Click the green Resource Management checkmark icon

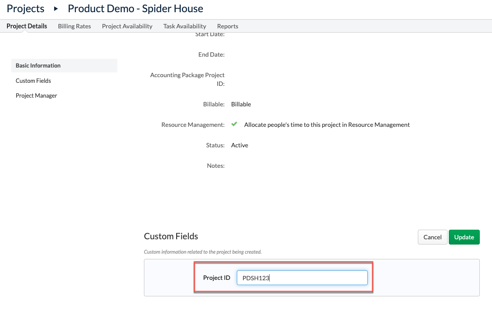[234, 124]
